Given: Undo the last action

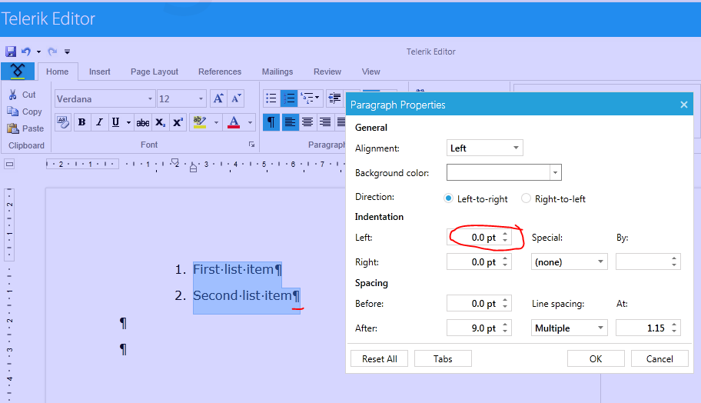Looking at the screenshot, I should pyautogui.click(x=26, y=52).
